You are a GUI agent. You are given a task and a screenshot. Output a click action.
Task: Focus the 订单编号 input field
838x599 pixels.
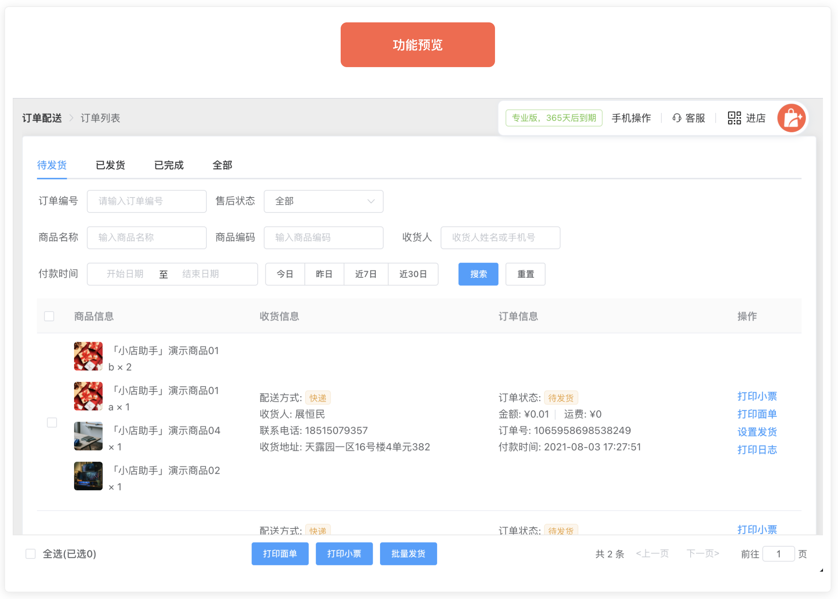[x=147, y=201]
